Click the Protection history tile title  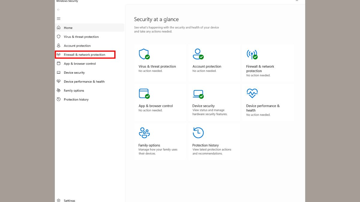[205, 145]
